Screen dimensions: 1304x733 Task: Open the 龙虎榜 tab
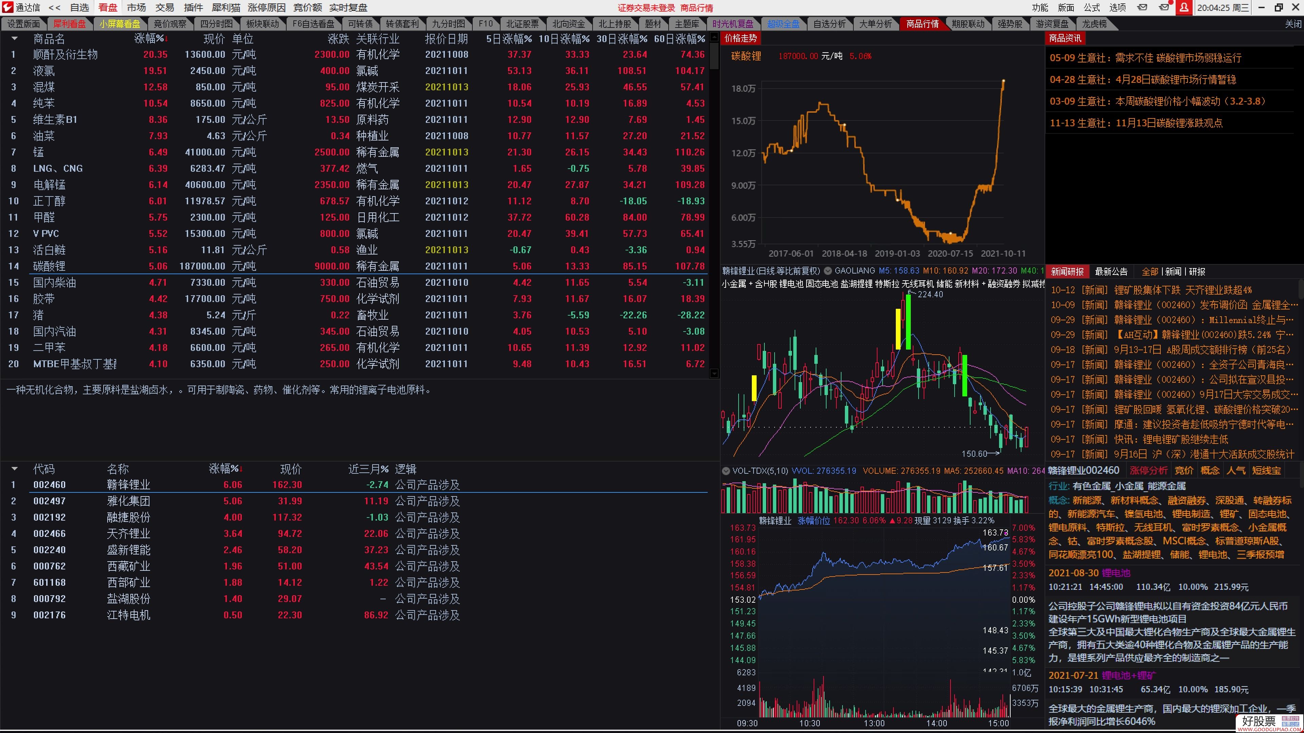coord(1094,24)
